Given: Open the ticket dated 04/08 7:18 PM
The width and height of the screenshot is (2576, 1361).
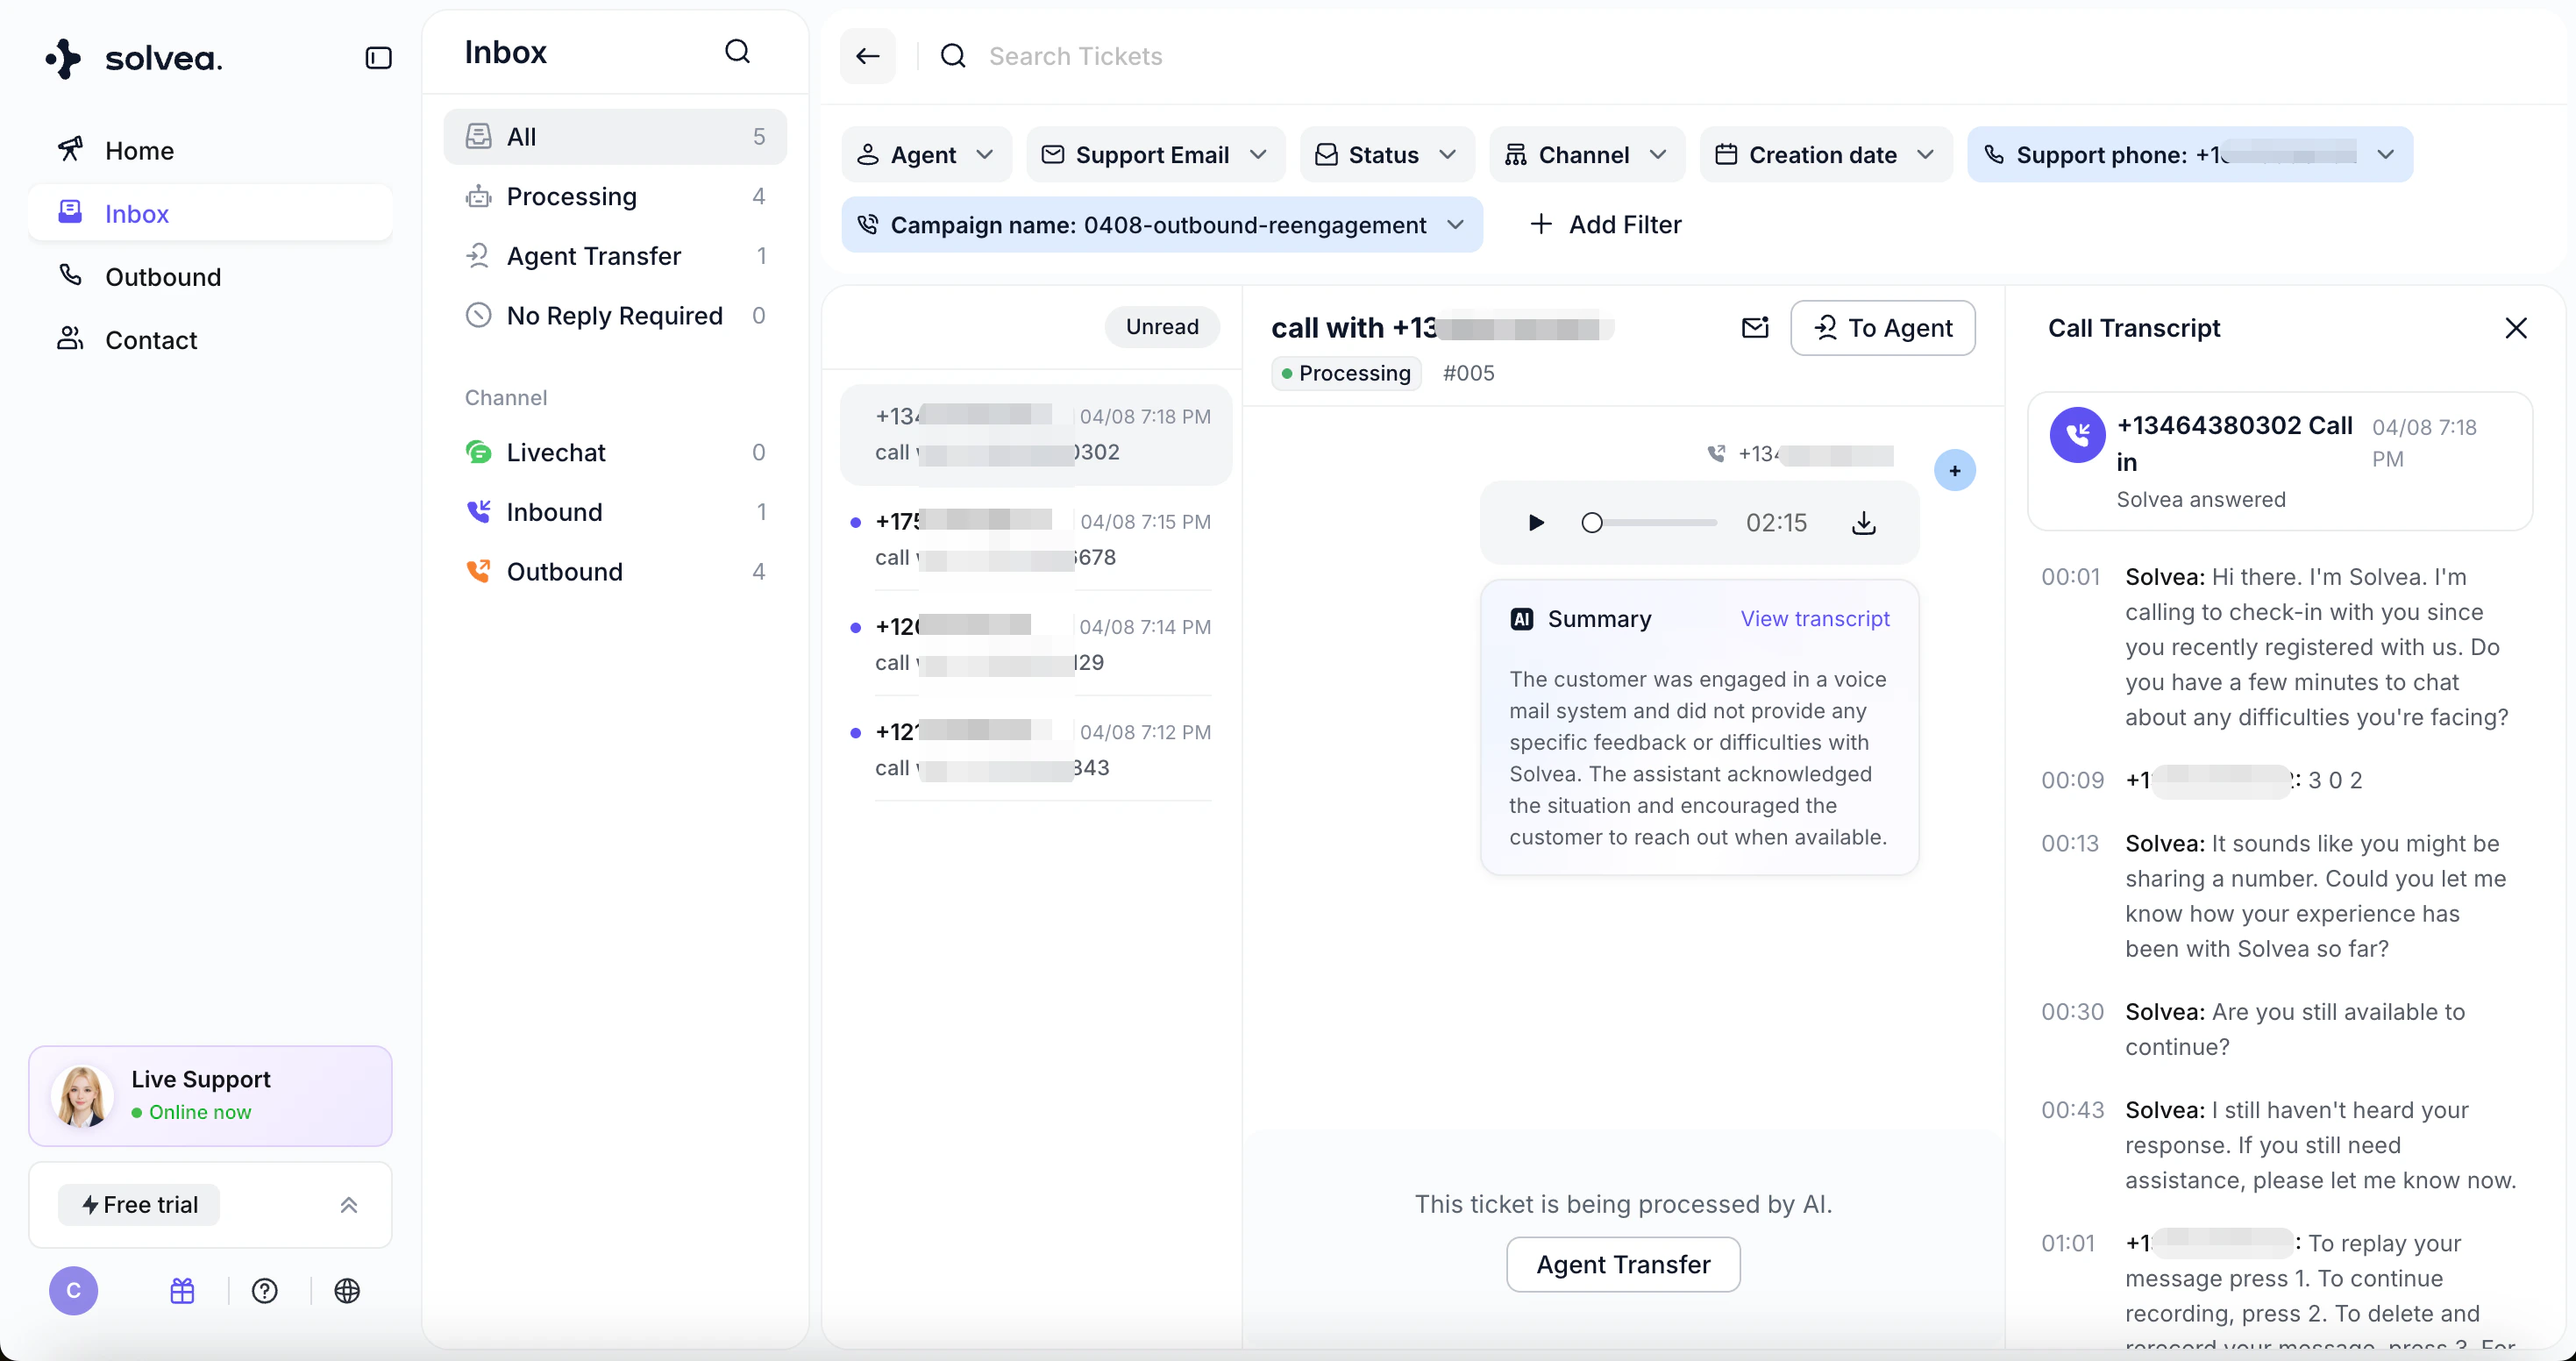Looking at the screenshot, I should (1036, 435).
